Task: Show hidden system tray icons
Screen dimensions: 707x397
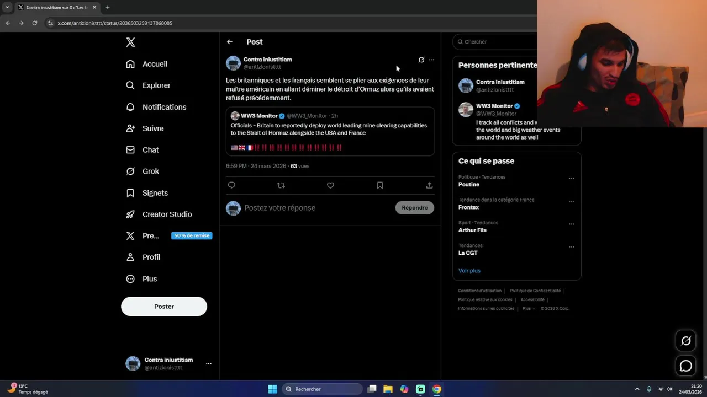Action: 637,389
